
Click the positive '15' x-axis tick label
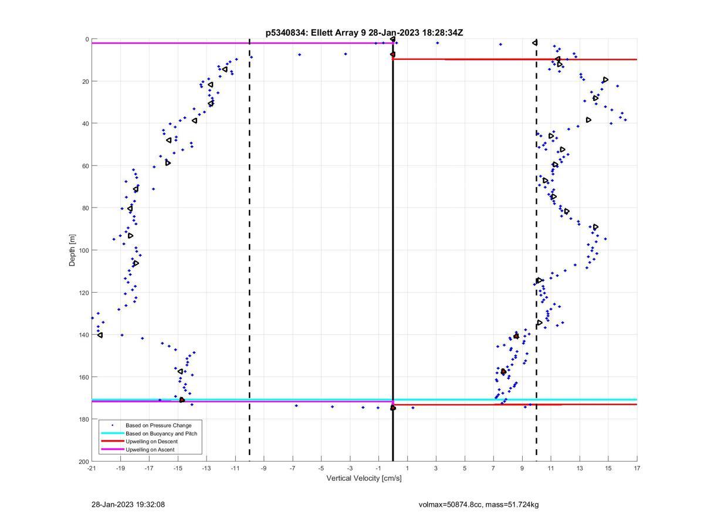point(608,468)
